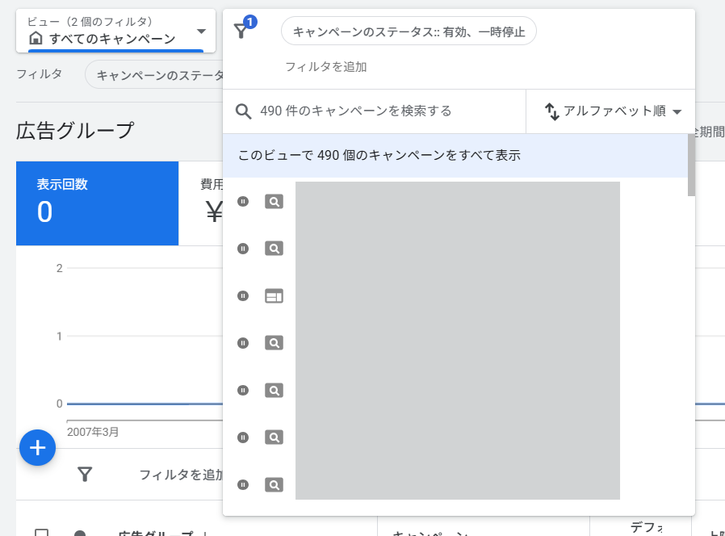Click the campaign list scrollbar thumb

coord(691,165)
